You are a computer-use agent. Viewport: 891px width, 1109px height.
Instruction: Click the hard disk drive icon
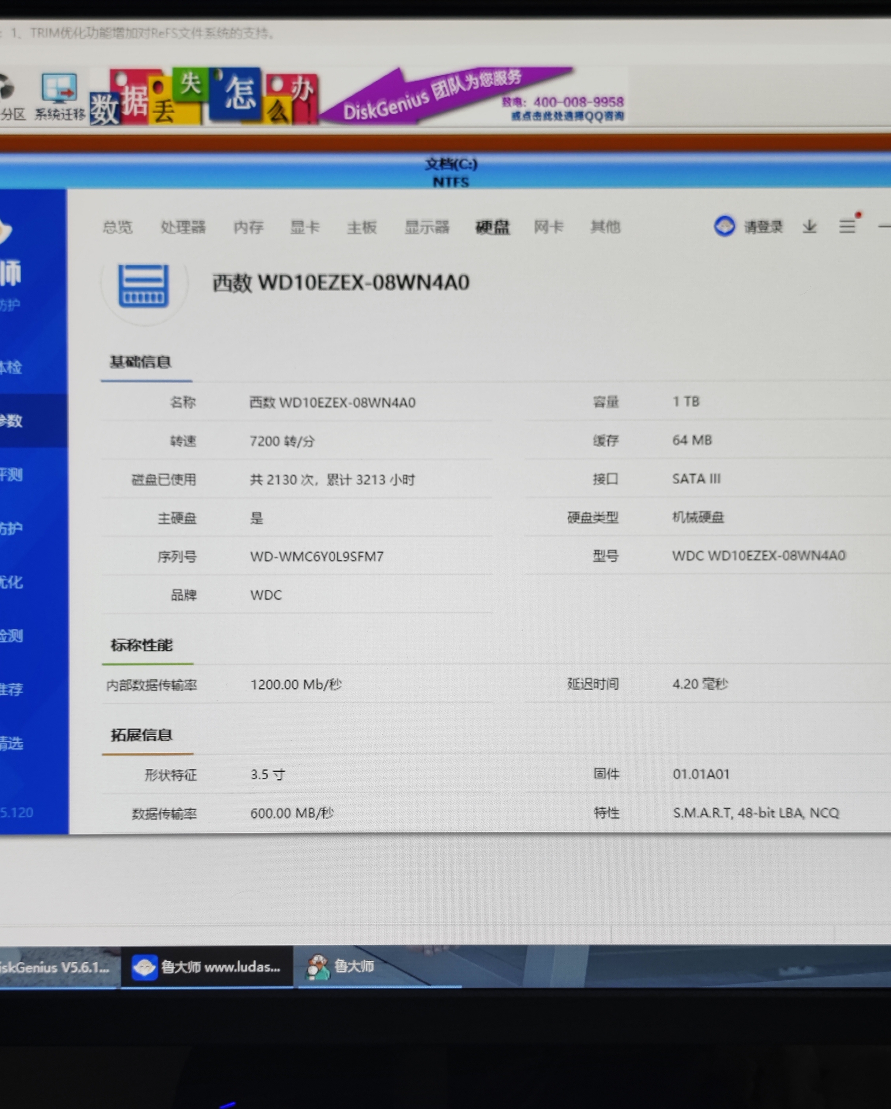pos(143,286)
